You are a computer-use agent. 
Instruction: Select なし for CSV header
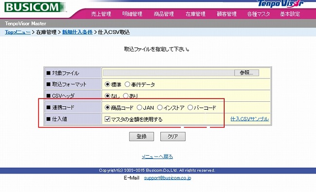tap(107, 96)
